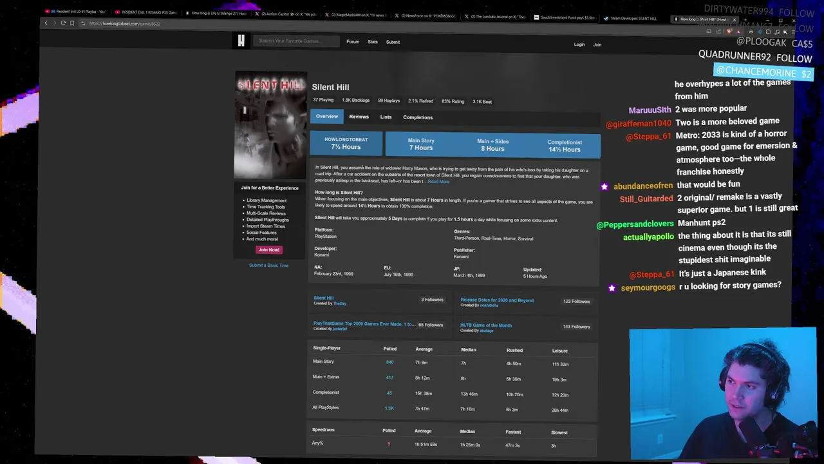Open the Submit menu item
Screen dimensions: 824x464
393,42
